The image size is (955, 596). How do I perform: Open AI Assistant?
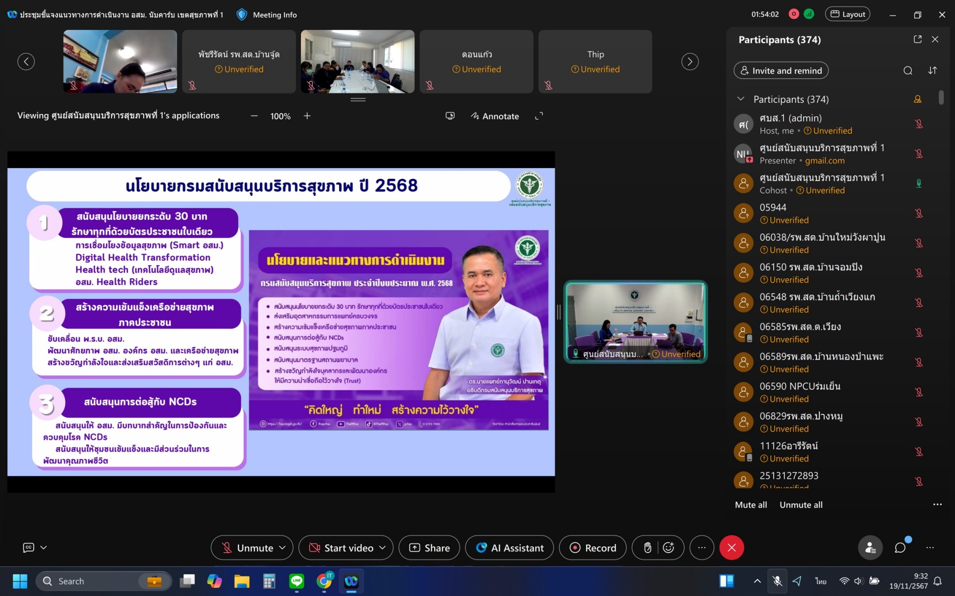coord(509,548)
